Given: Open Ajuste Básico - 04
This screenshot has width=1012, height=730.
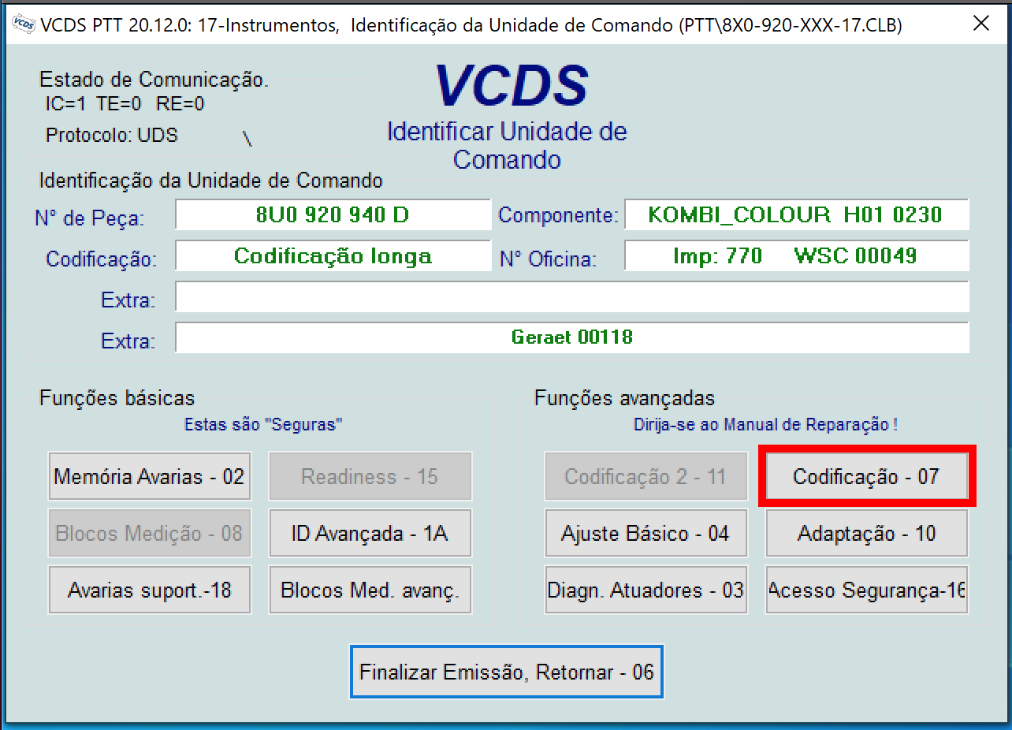Looking at the screenshot, I should point(646,534).
